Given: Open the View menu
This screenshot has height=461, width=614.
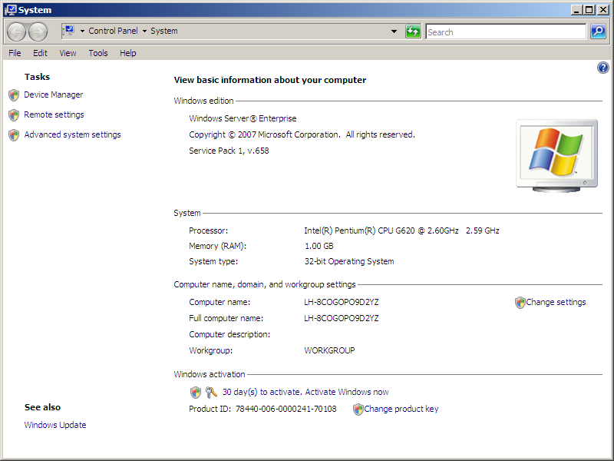Looking at the screenshot, I should coord(68,53).
